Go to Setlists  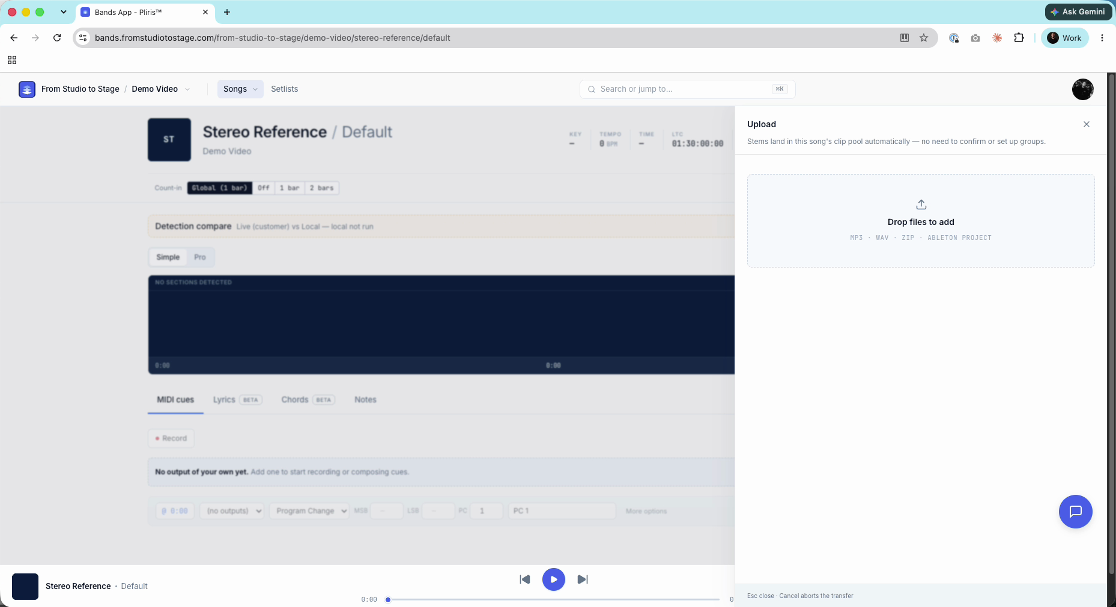[x=284, y=89]
